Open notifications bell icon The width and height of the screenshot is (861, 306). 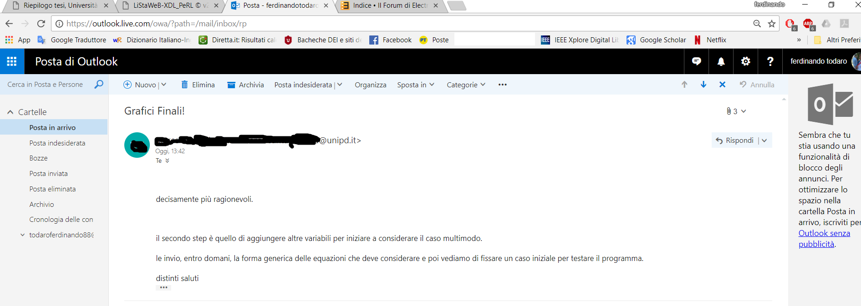(721, 61)
